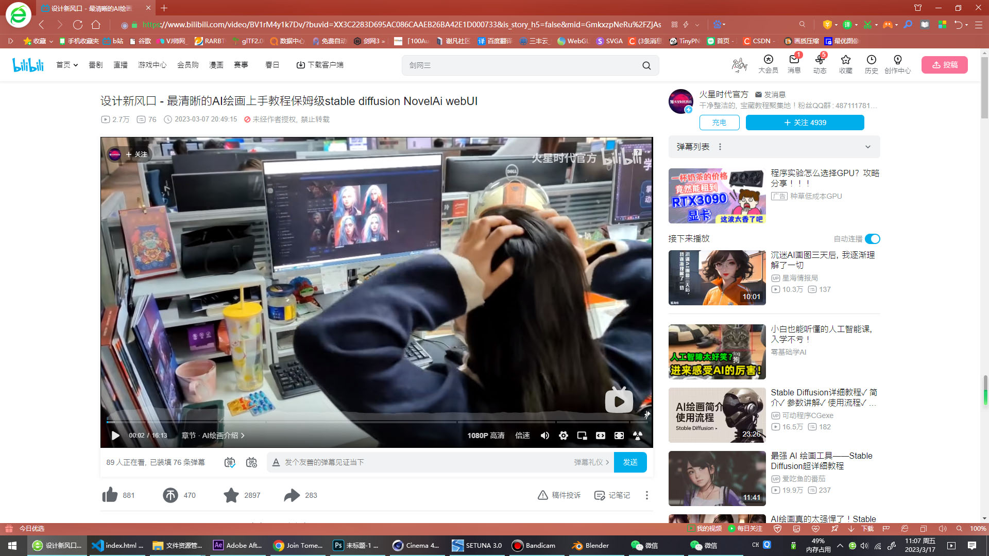Favorite the video with the star icon
This screenshot has height=556, width=989.
[231, 495]
